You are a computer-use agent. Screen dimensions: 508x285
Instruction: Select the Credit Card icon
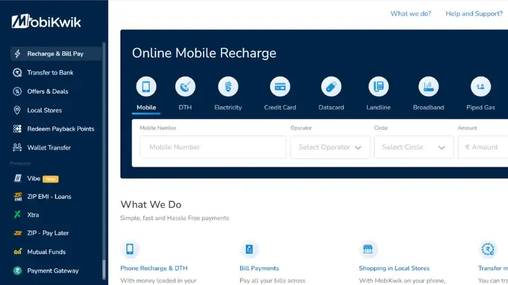pyautogui.click(x=280, y=87)
